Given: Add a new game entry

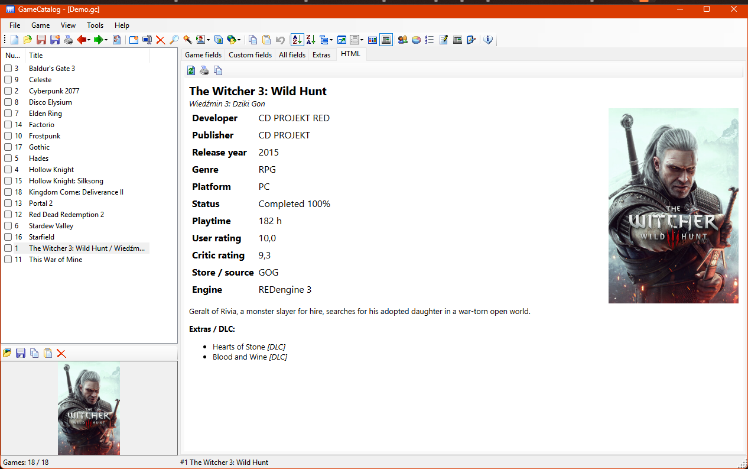Looking at the screenshot, I should [134, 40].
